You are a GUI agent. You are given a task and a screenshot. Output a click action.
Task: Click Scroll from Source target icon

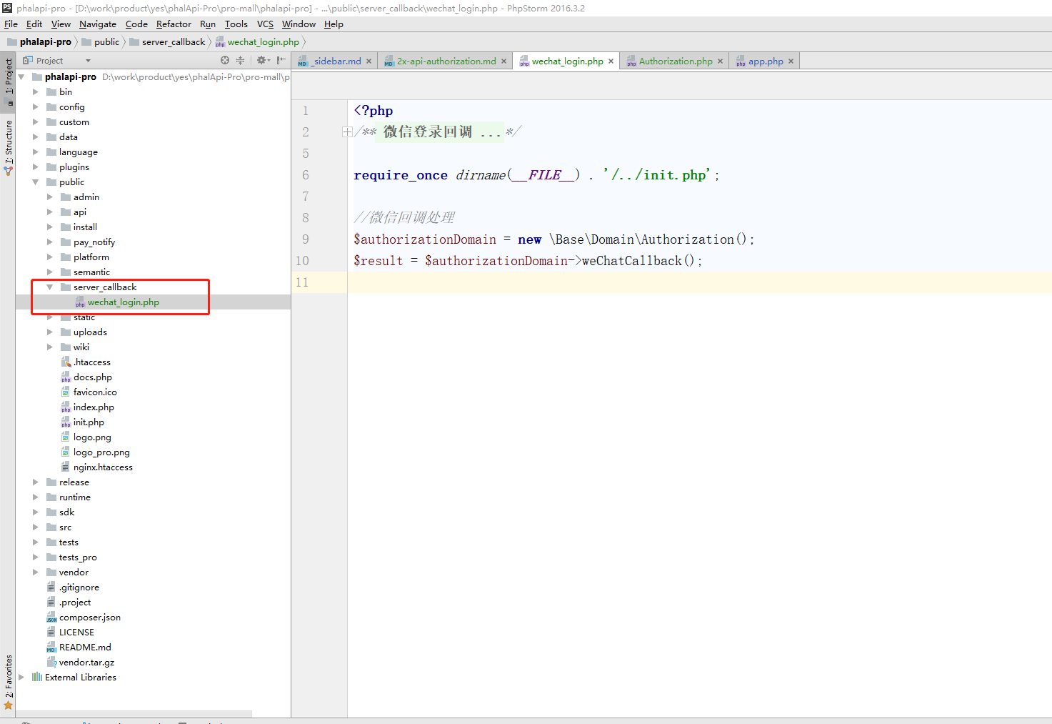click(x=225, y=61)
